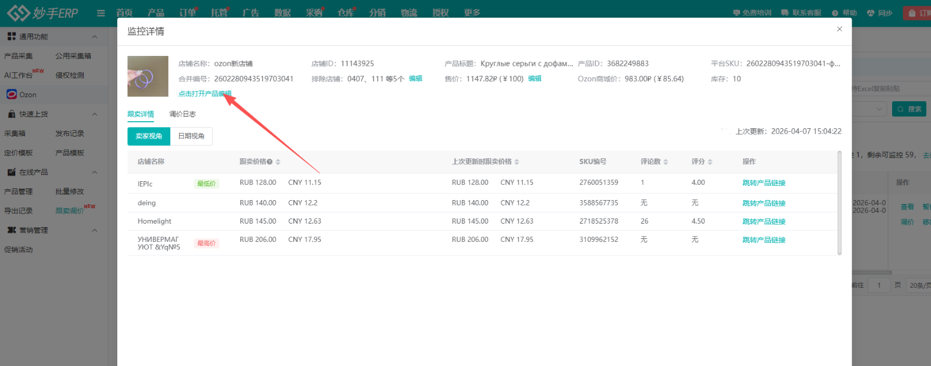Open the 首页 menu
The width and height of the screenshot is (931, 366).
(124, 13)
